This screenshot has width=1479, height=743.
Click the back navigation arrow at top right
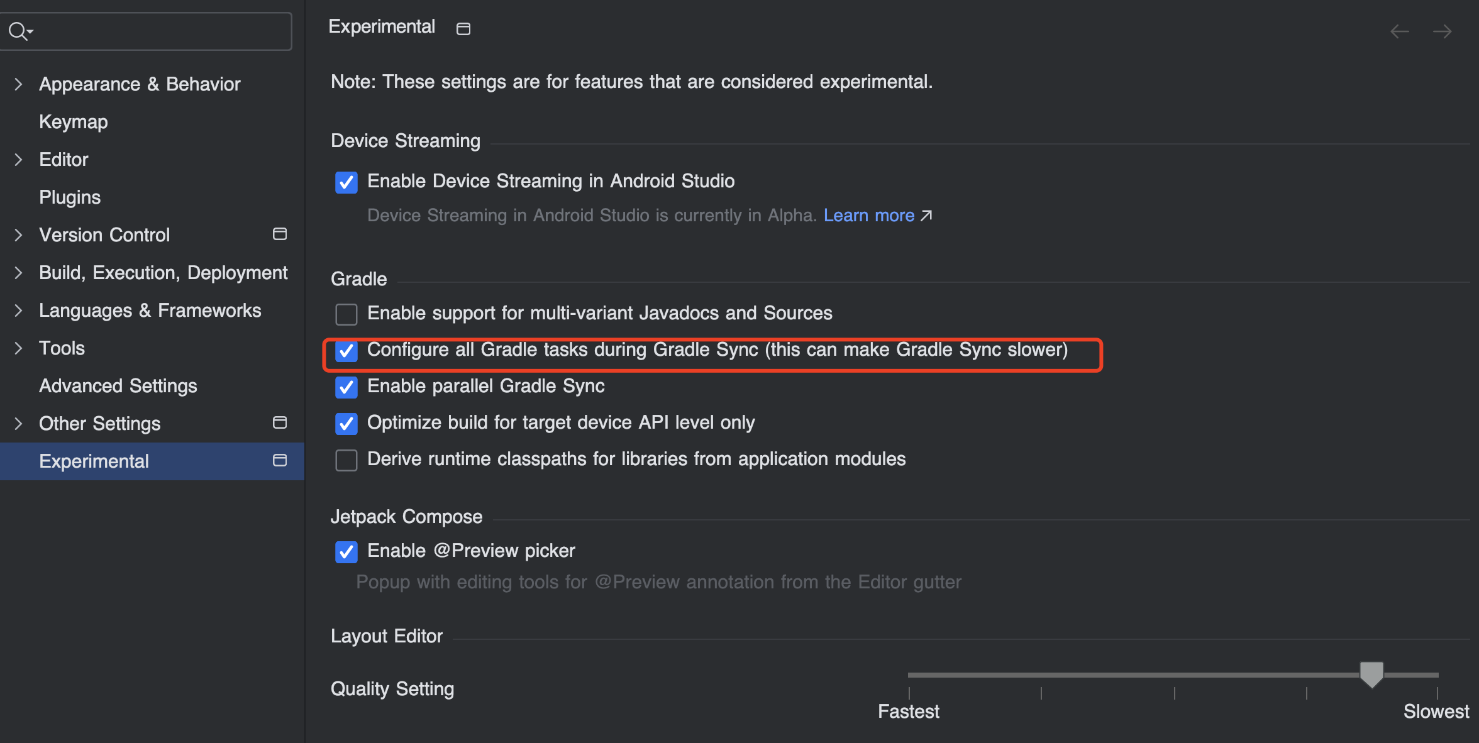point(1399,31)
